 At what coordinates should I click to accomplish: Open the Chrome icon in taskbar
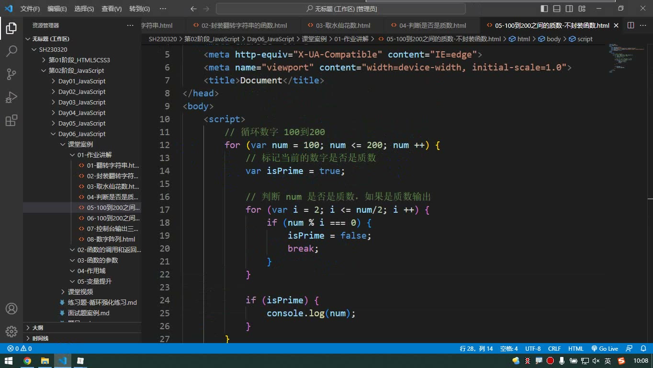(x=27, y=361)
